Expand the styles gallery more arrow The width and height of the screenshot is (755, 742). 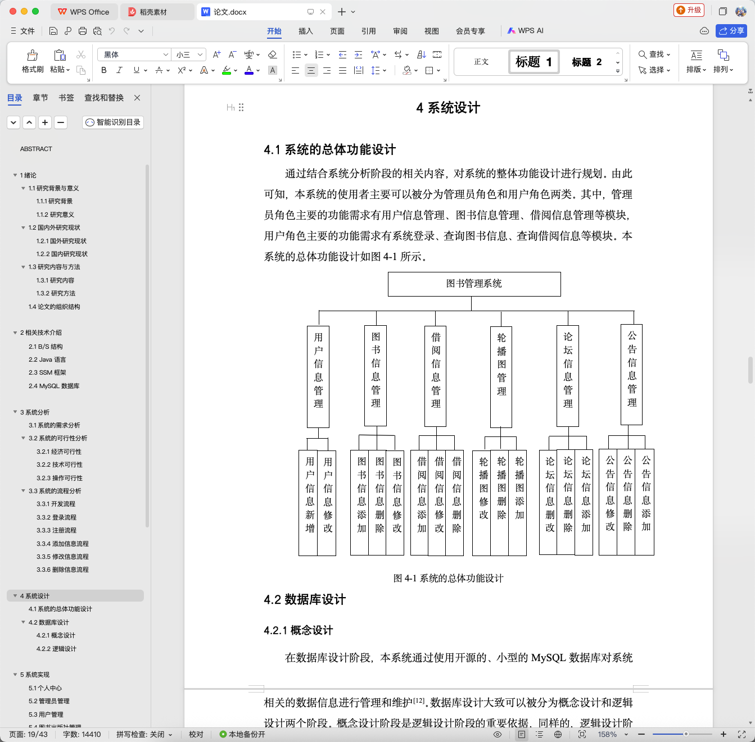coord(618,71)
